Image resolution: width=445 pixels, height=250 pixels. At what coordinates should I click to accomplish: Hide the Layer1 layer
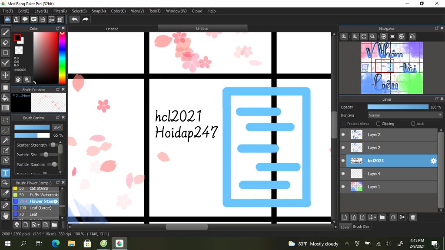(x=343, y=187)
